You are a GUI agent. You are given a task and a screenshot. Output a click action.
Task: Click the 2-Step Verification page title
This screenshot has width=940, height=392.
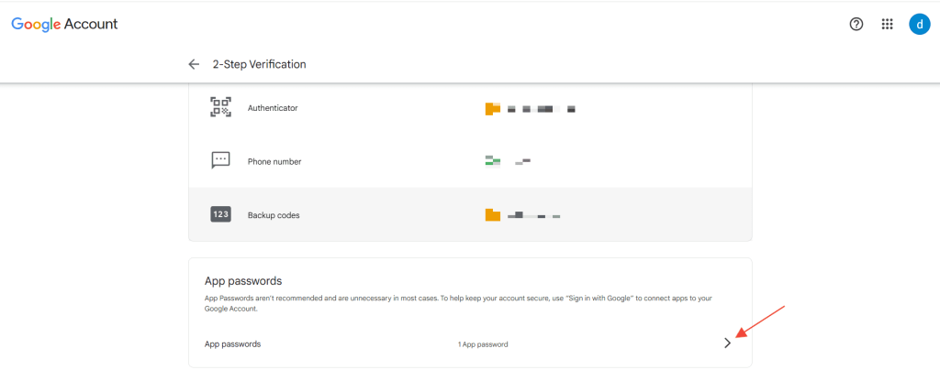click(x=260, y=64)
